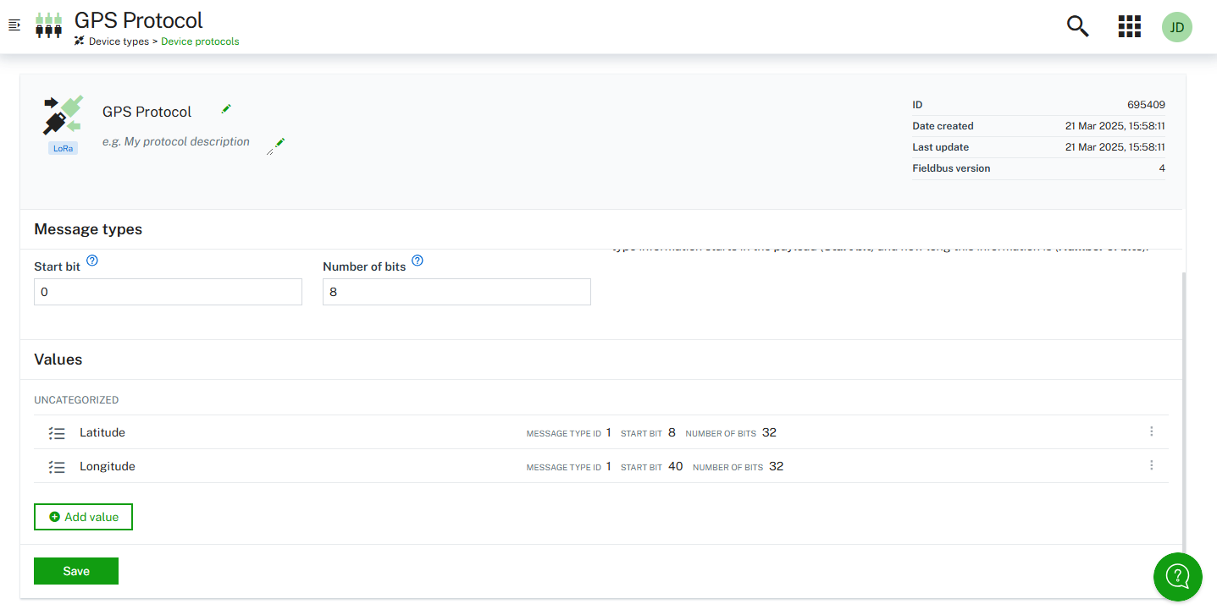Click the list icon beside Latitude

coord(57,432)
